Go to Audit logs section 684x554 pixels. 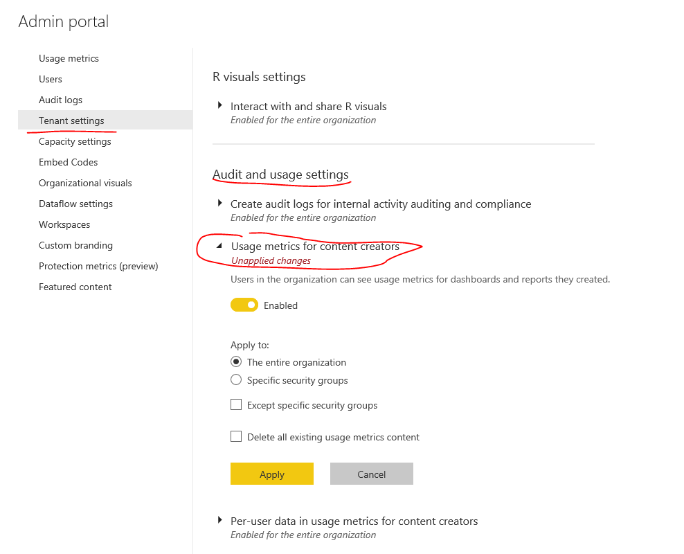(x=60, y=100)
